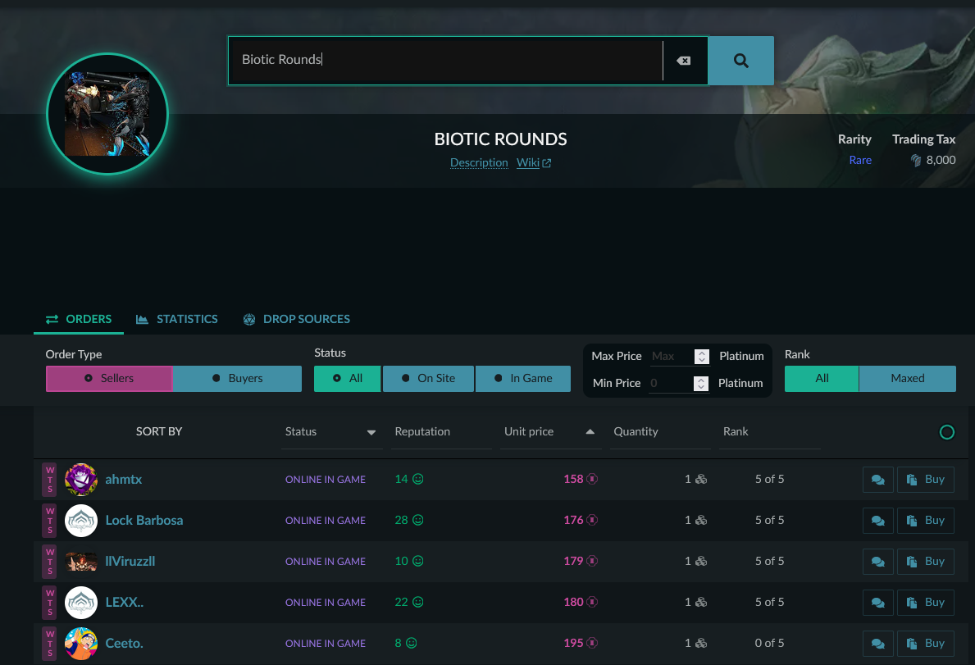The height and width of the screenshot is (665, 975).
Task: Clear the search field with the backspace icon
Action: pos(683,61)
